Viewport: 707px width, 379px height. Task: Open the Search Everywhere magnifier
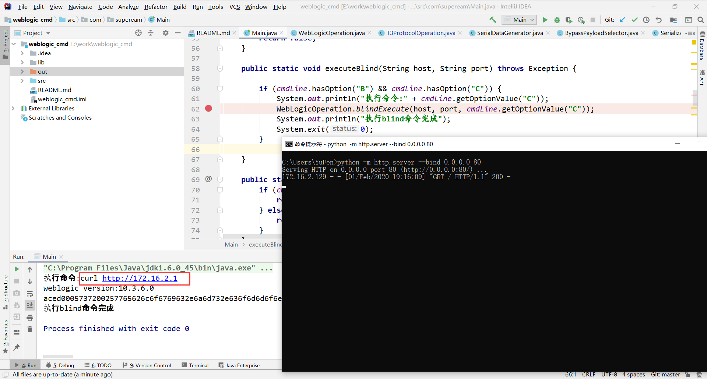(700, 20)
